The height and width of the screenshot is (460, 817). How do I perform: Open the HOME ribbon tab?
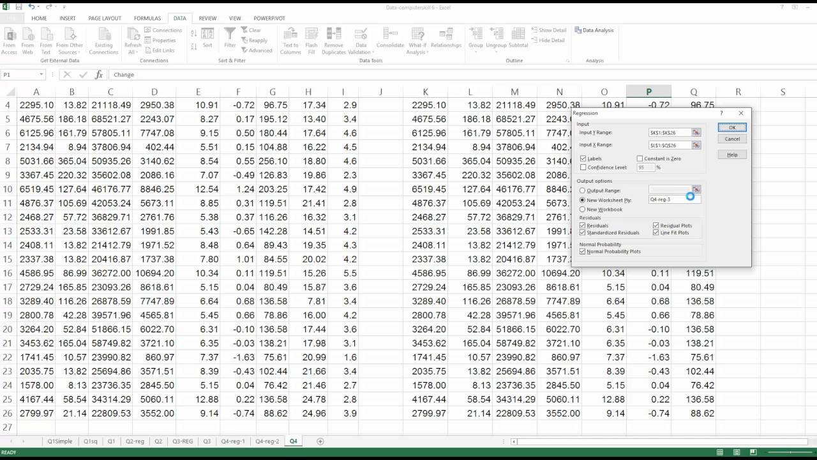(x=39, y=19)
